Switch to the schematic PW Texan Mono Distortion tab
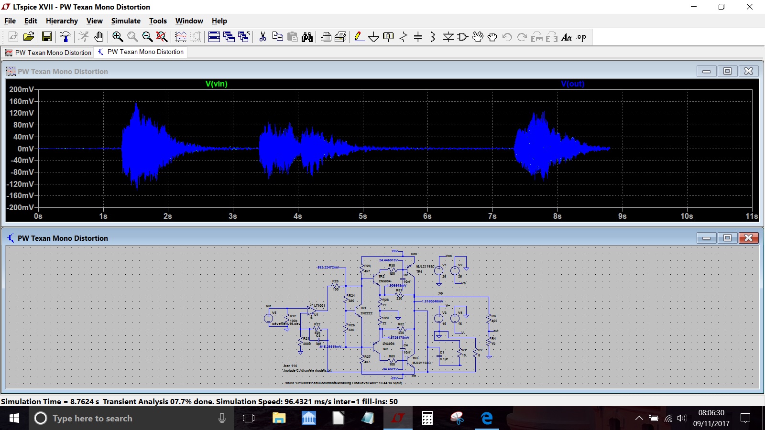 click(141, 52)
